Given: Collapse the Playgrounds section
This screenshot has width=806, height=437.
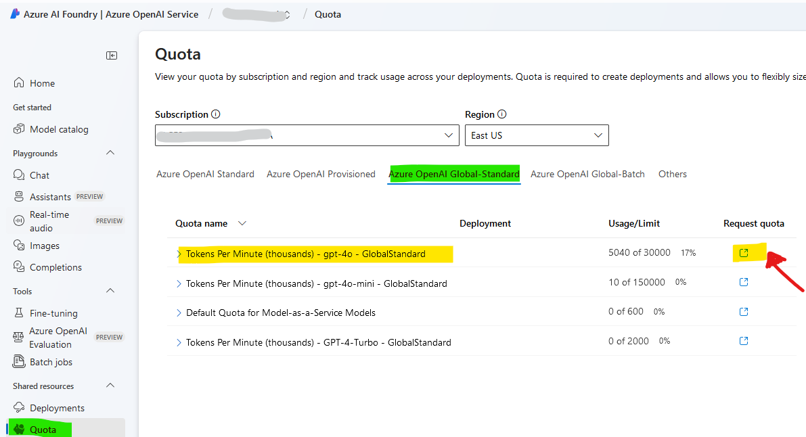Looking at the screenshot, I should pyautogui.click(x=110, y=153).
